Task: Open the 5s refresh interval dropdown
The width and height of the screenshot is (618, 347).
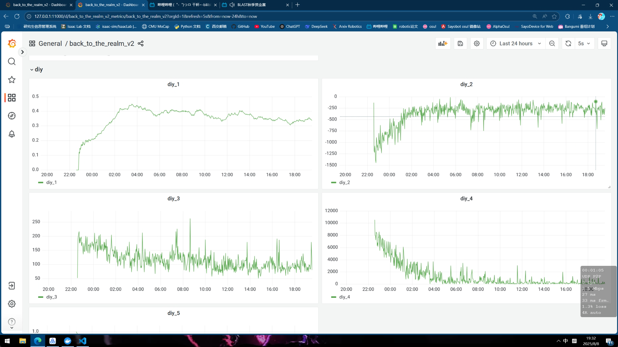Action: coord(584,43)
